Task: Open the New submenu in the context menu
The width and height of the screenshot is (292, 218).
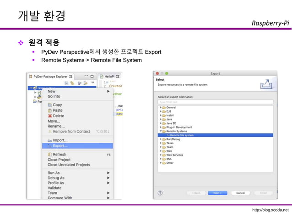Action: [x=77, y=91]
